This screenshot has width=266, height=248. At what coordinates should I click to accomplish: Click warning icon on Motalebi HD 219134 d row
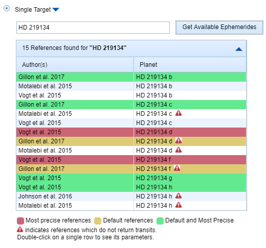179,150
